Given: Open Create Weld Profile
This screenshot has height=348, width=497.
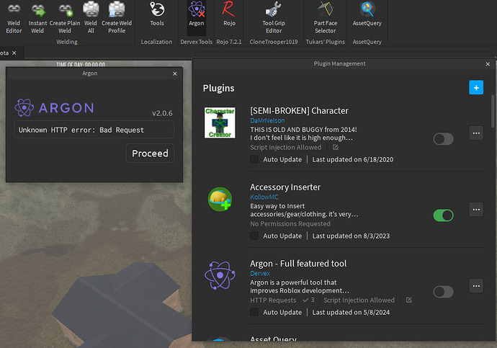Looking at the screenshot, I should click(x=117, y=19).
